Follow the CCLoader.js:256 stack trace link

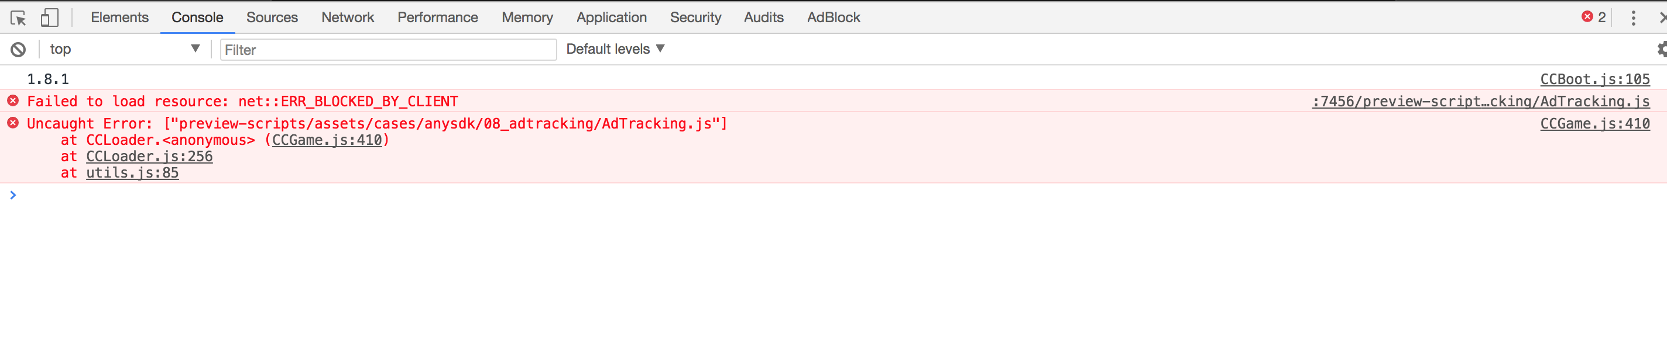[x=149, y=157]
